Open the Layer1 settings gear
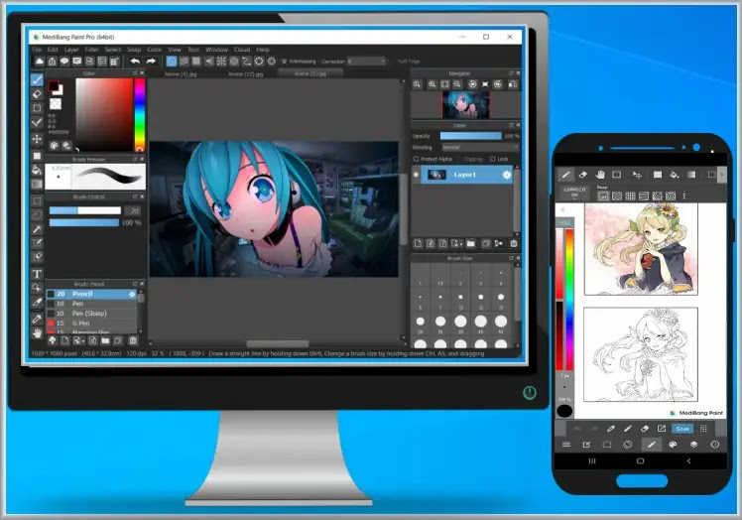Image resolution: width=742 pixels, height=520 pixels. (506, 175)
